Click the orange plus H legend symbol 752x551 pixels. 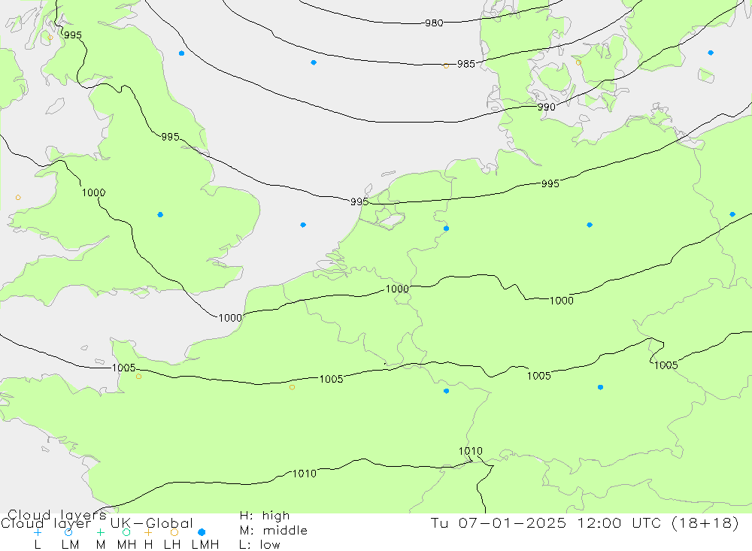[x=148, y=532]
